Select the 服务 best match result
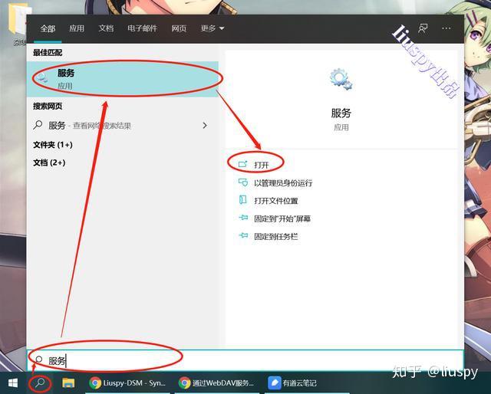This screenshot has width=491, height=394. [123, 79]
